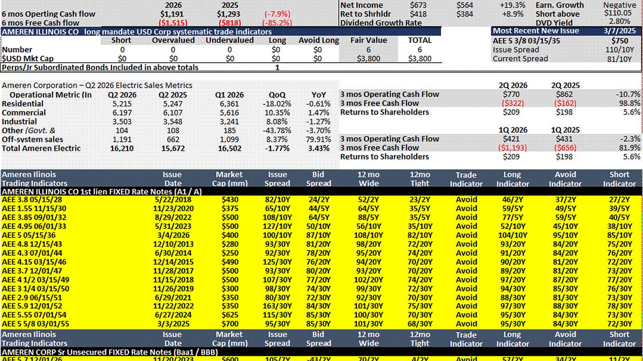This screenshot has height=361, width=643.
Task: Click the 5/22/2018 issue date
Action: (x=173, y=200)
